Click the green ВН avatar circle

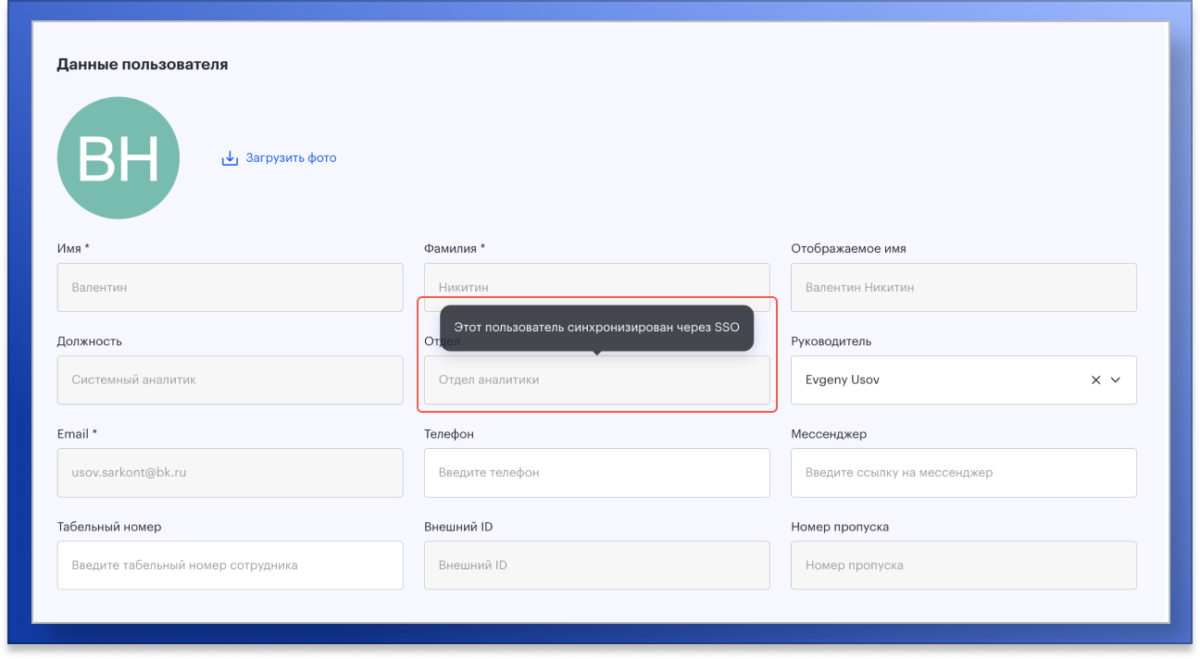click(118, 158)
